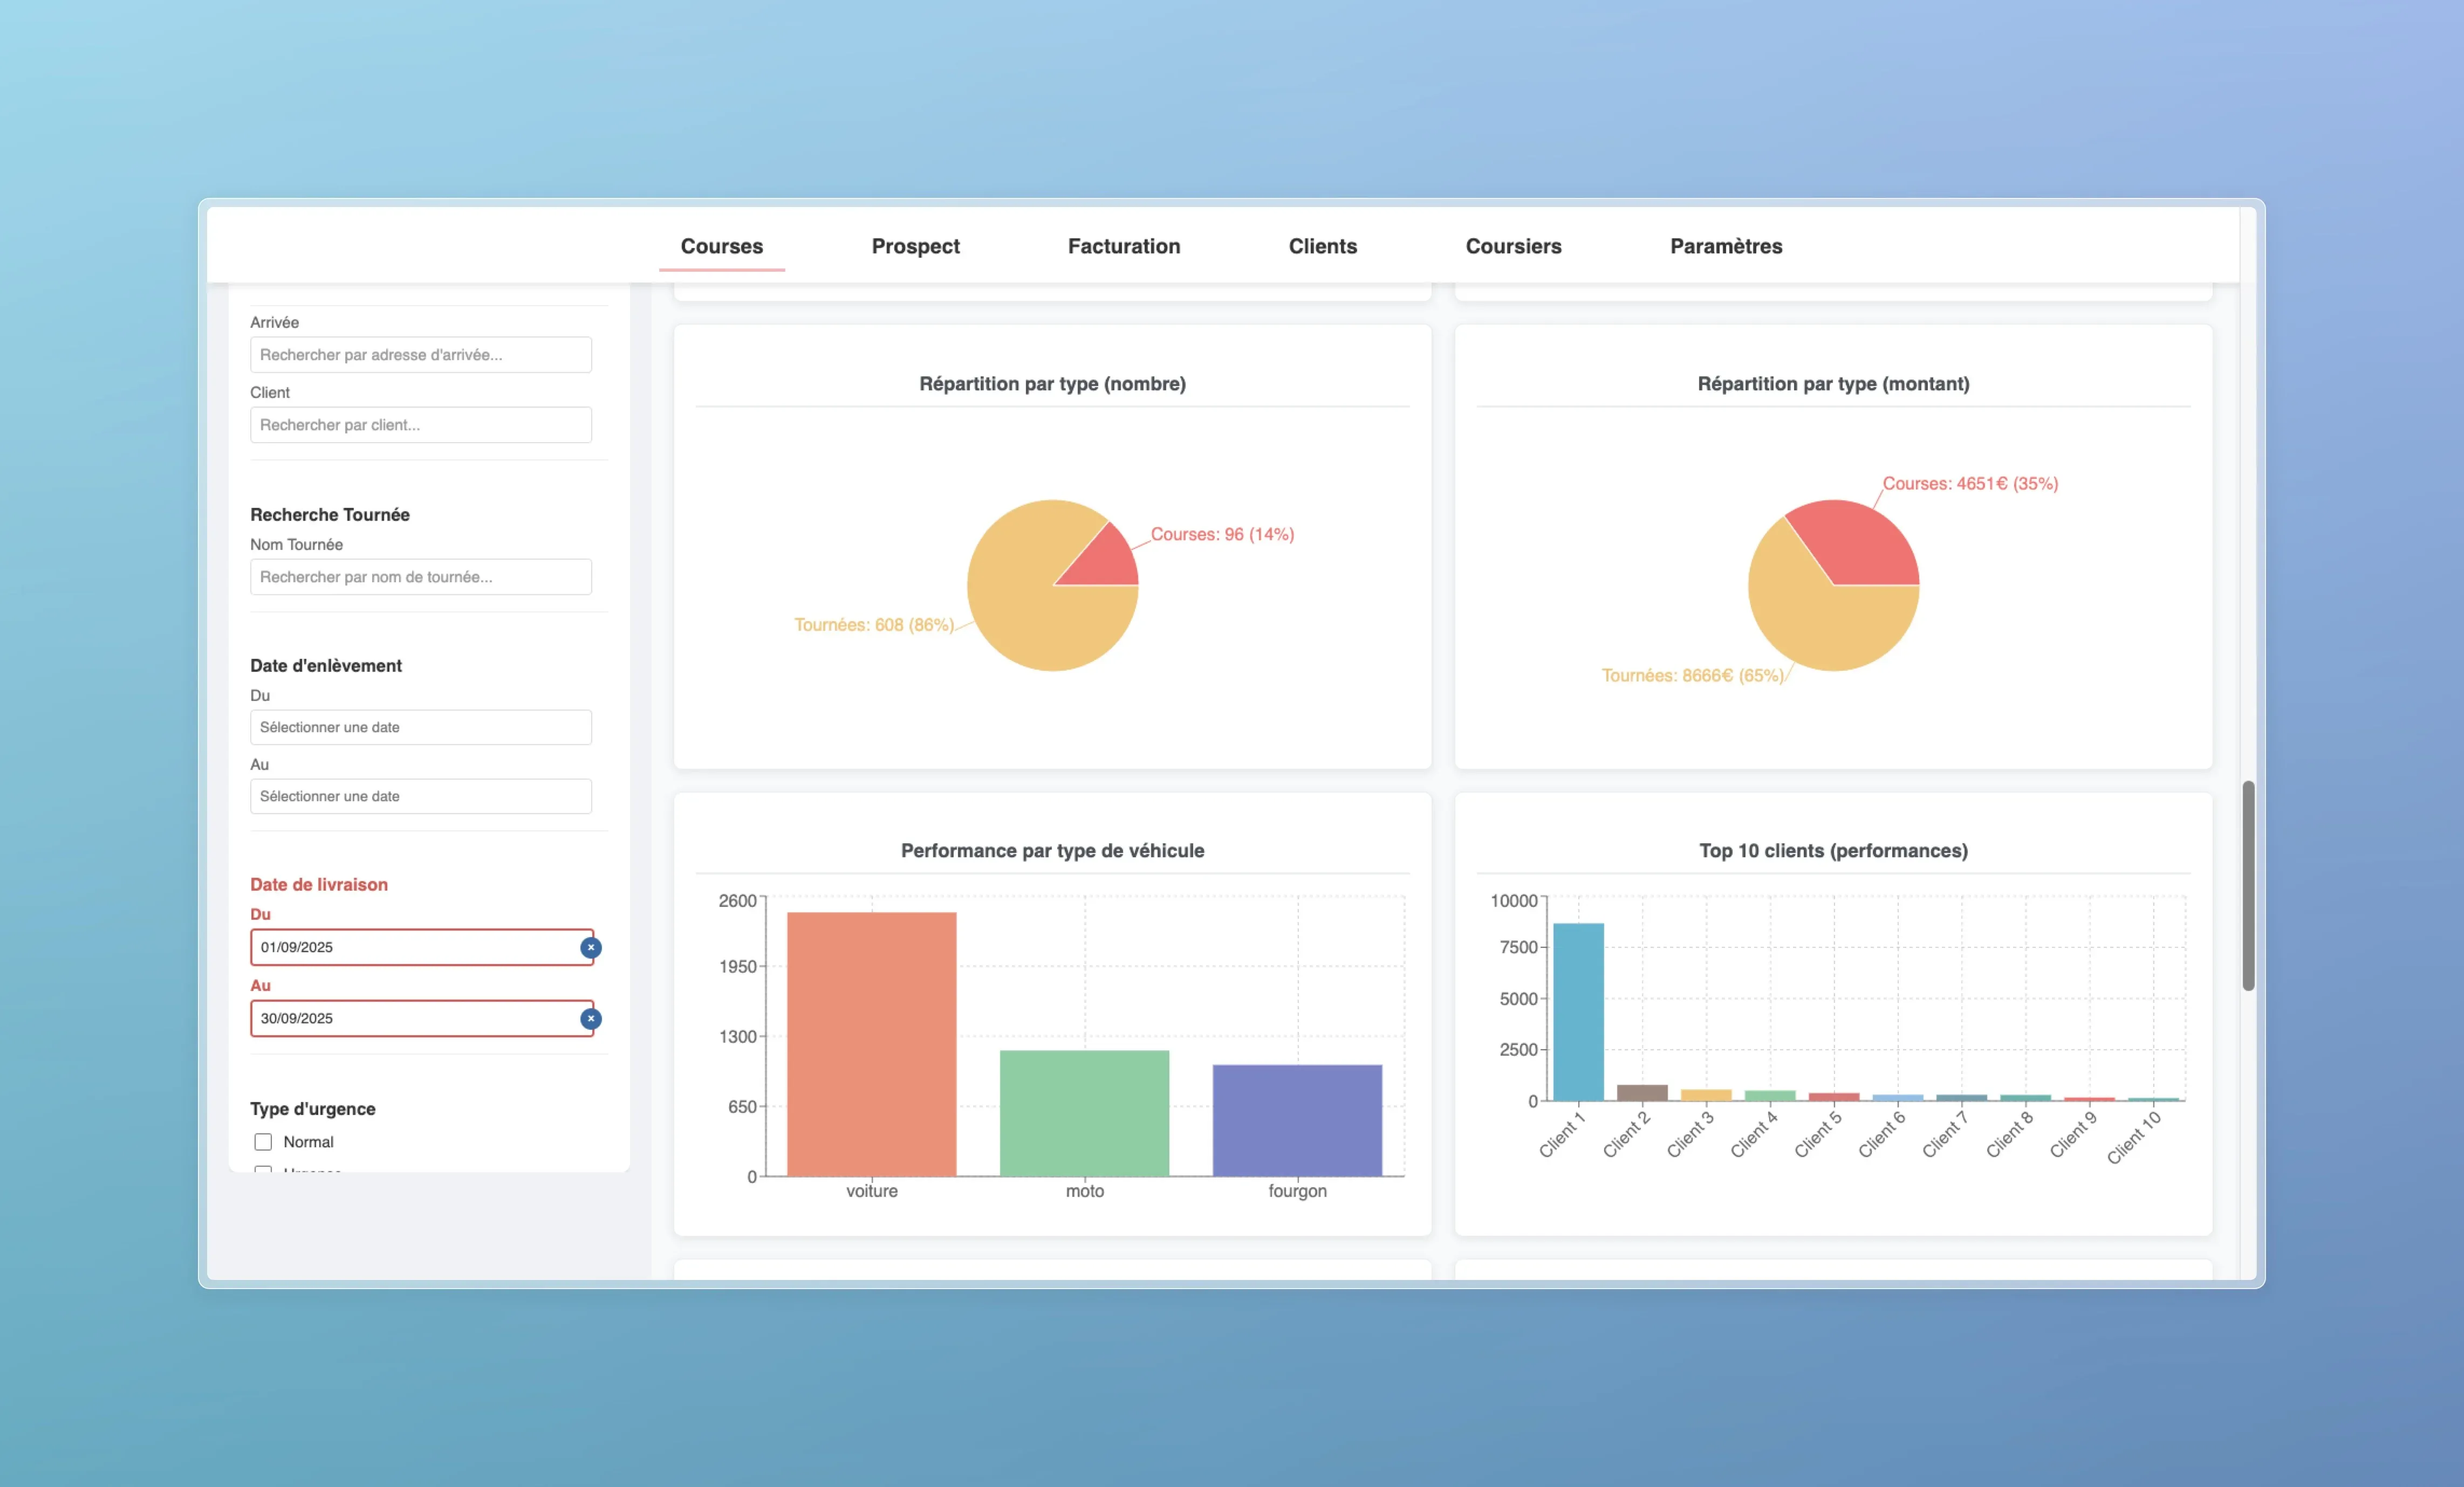Switch to the Prospect tab
2464x1487 pixels.
(915, 246)
